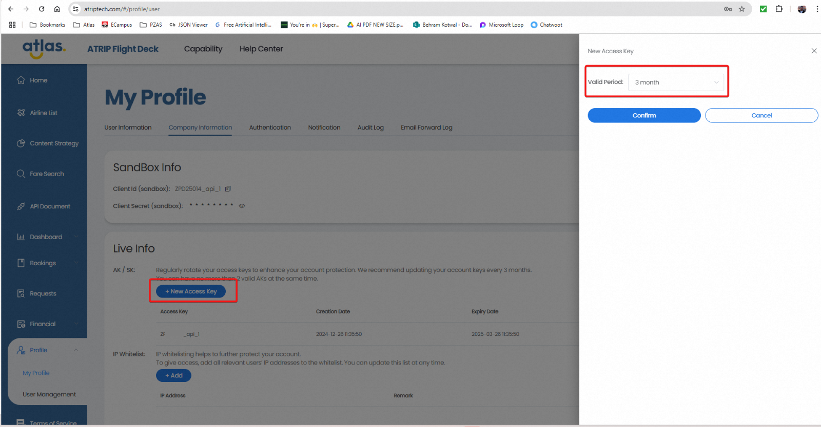
Task: Switch to the Authentication tab
Action: (270, 127)
